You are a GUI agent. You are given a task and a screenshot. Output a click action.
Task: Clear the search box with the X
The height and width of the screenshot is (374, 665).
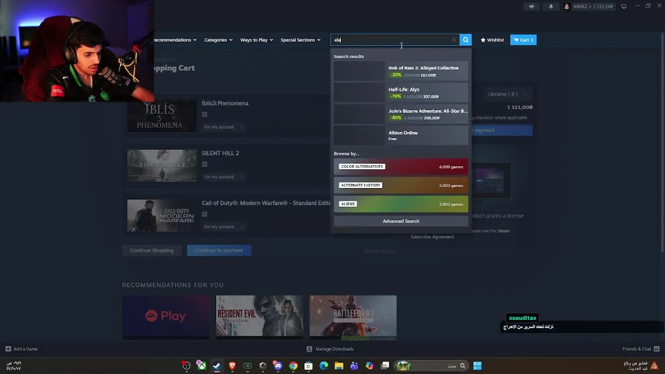(454, 40)
